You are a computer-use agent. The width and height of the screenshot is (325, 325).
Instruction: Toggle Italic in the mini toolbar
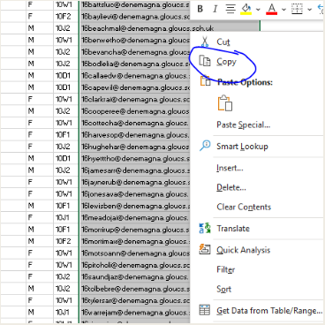coord(215,9)
